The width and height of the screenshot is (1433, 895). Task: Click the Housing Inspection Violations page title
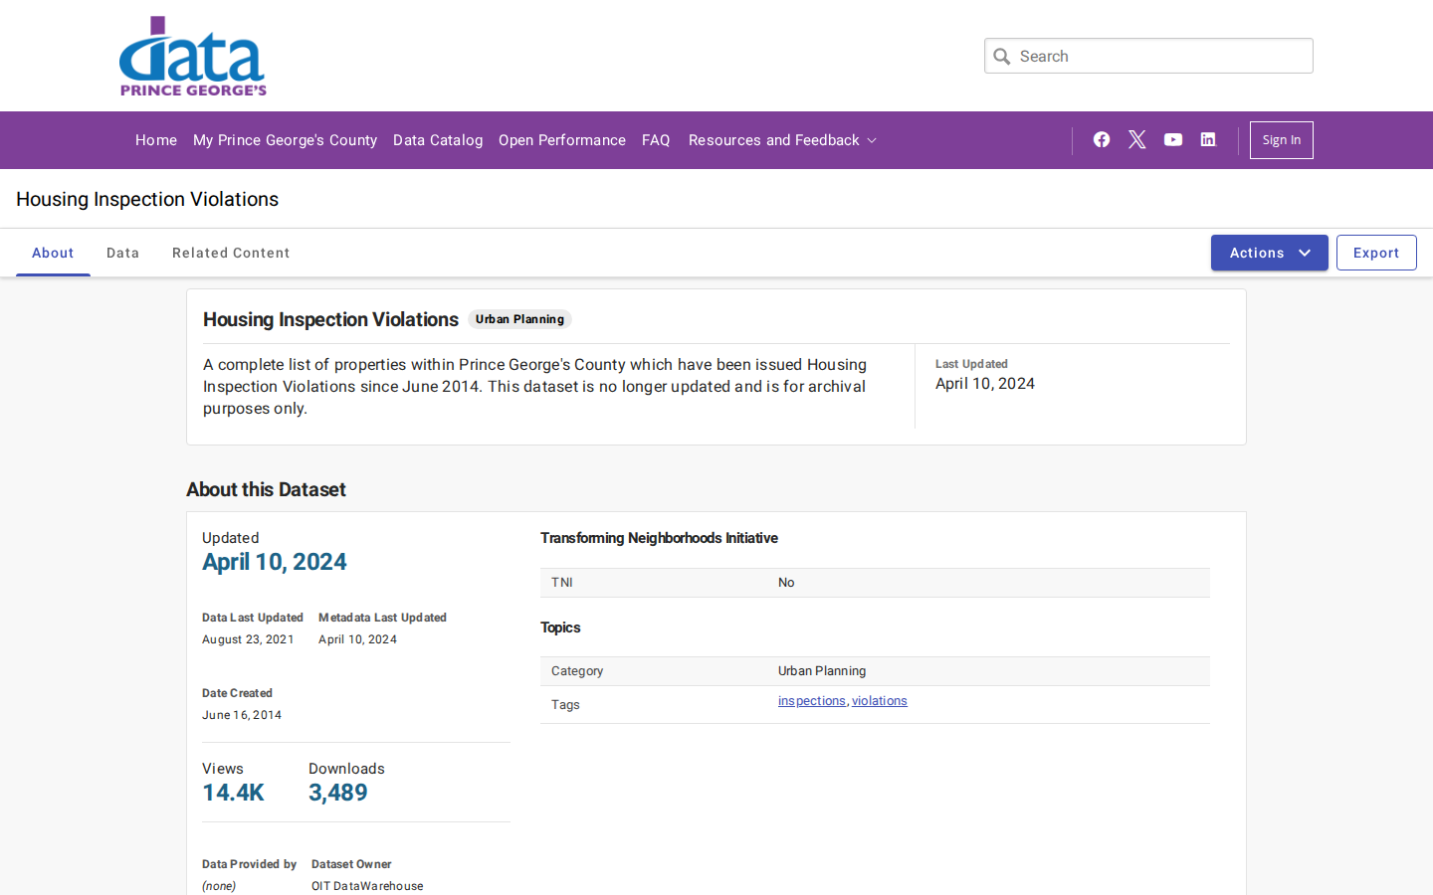pos(147,199)
